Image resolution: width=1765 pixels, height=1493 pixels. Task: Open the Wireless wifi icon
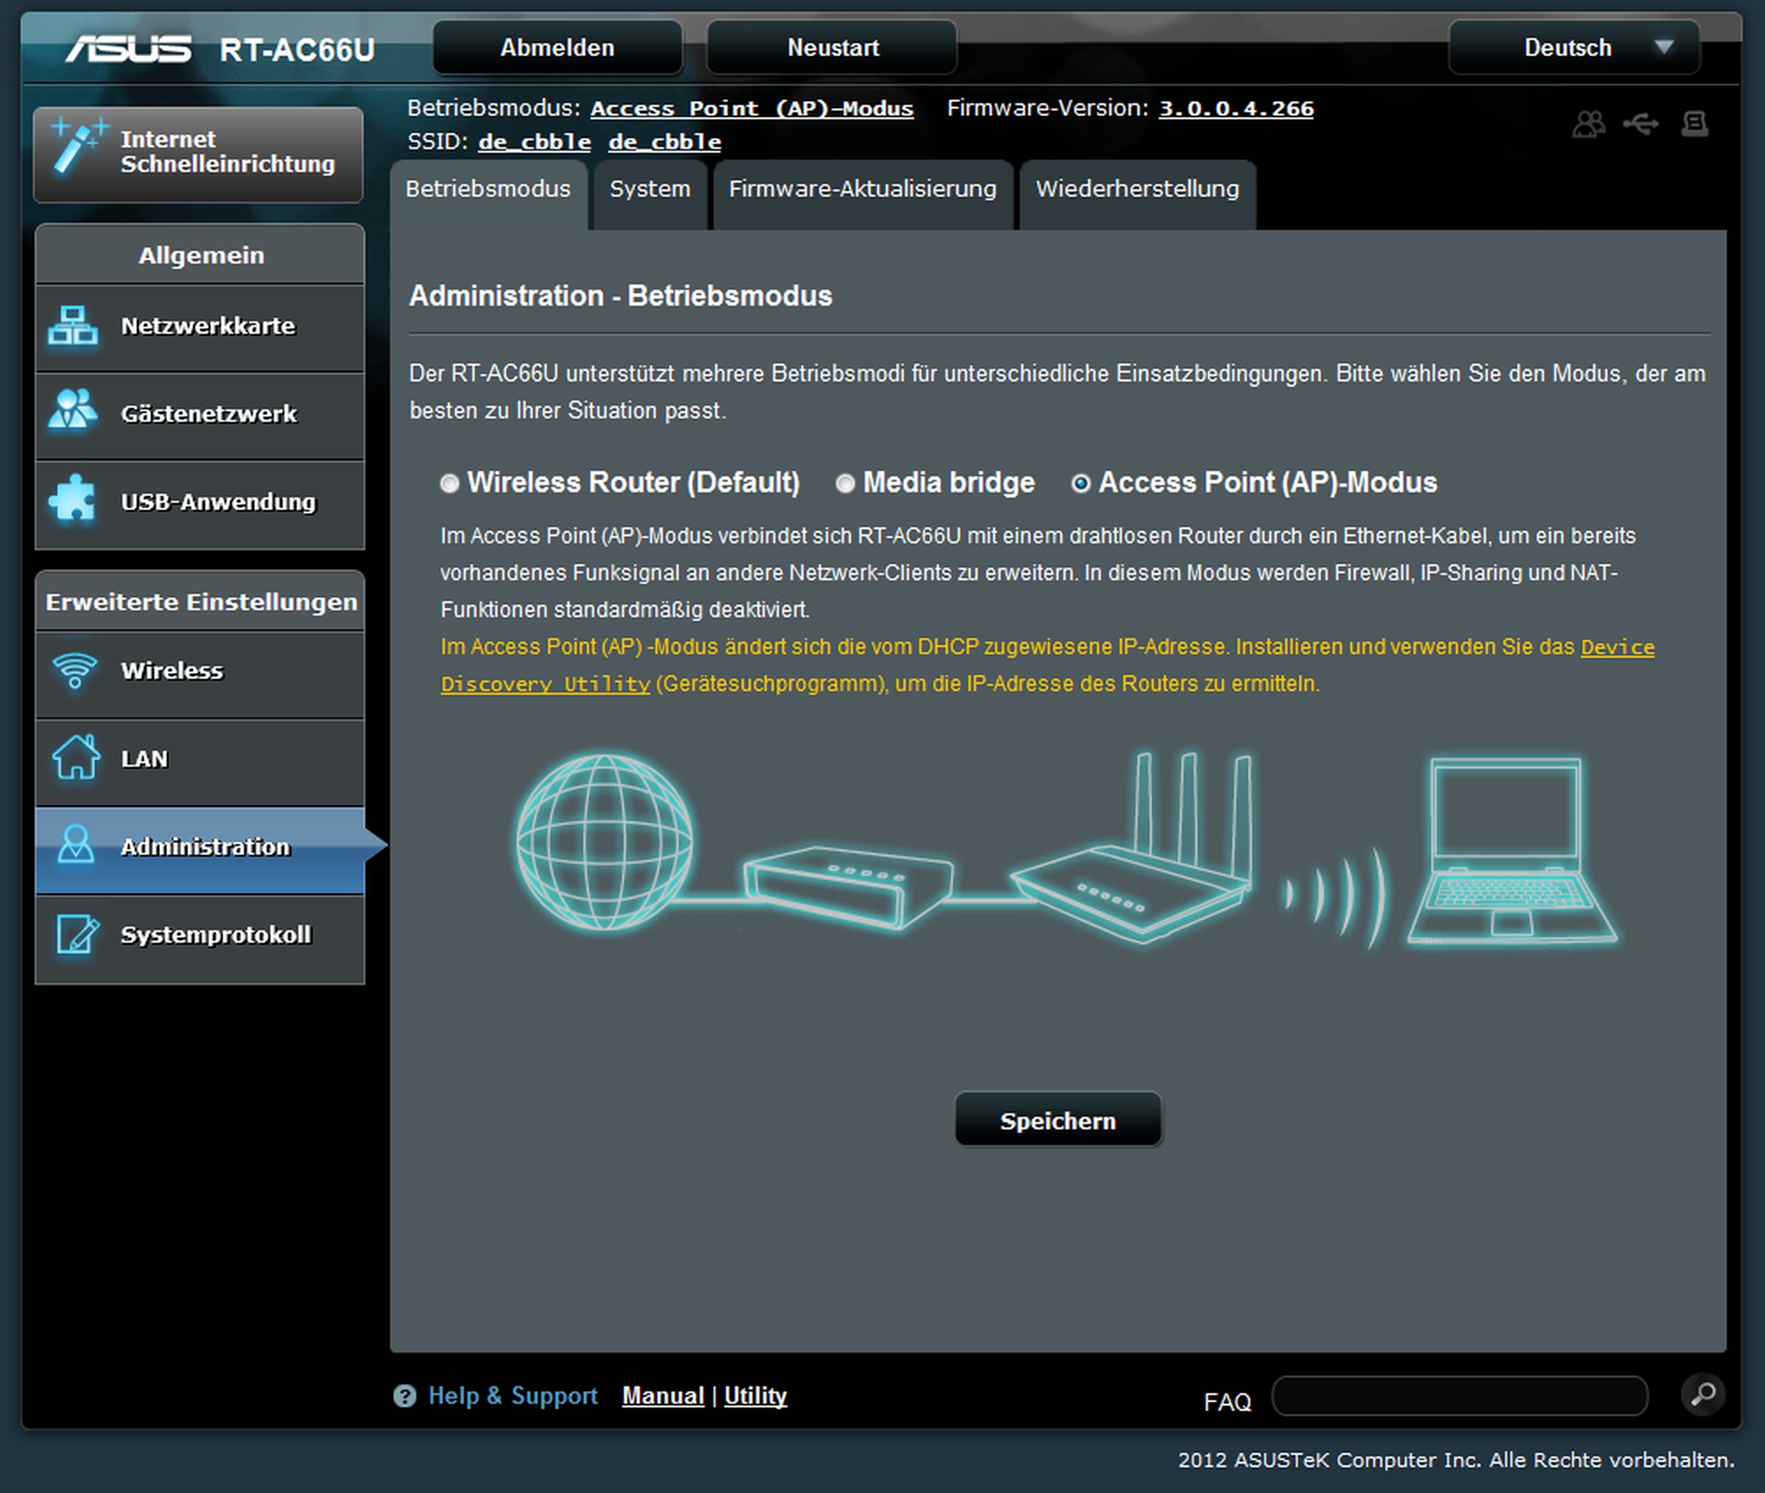(x=74, y=670)
